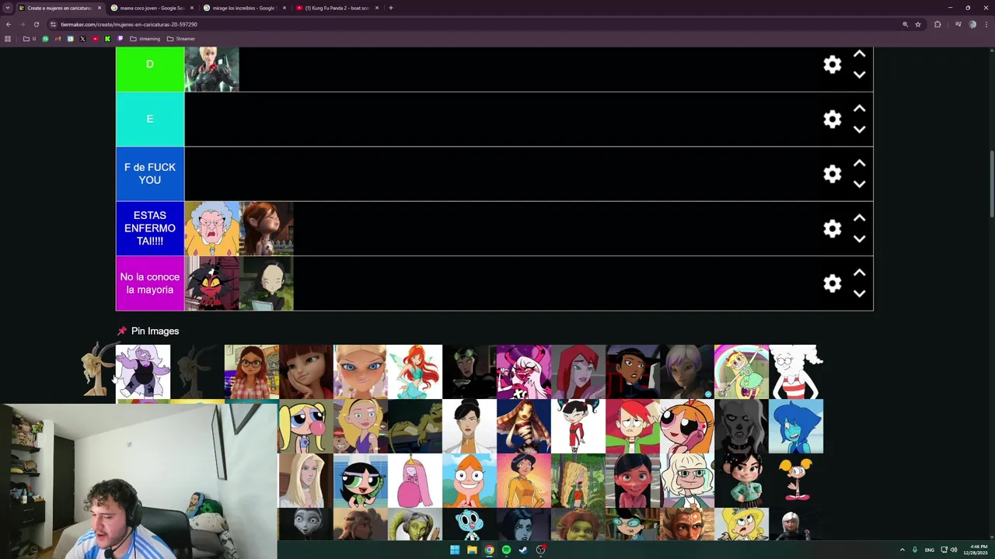Open the streaming bookmarks folder
Image resolution: width=995 pixels, height=559 pixels.
click(x=145, y=39)
